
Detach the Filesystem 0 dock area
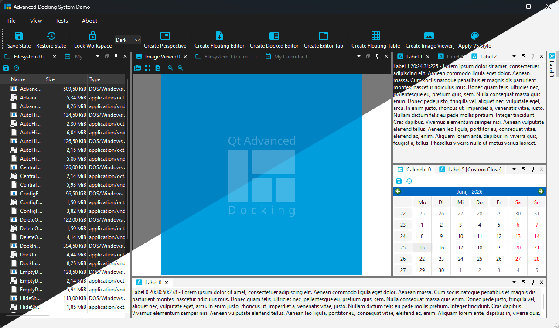point(107,56)
